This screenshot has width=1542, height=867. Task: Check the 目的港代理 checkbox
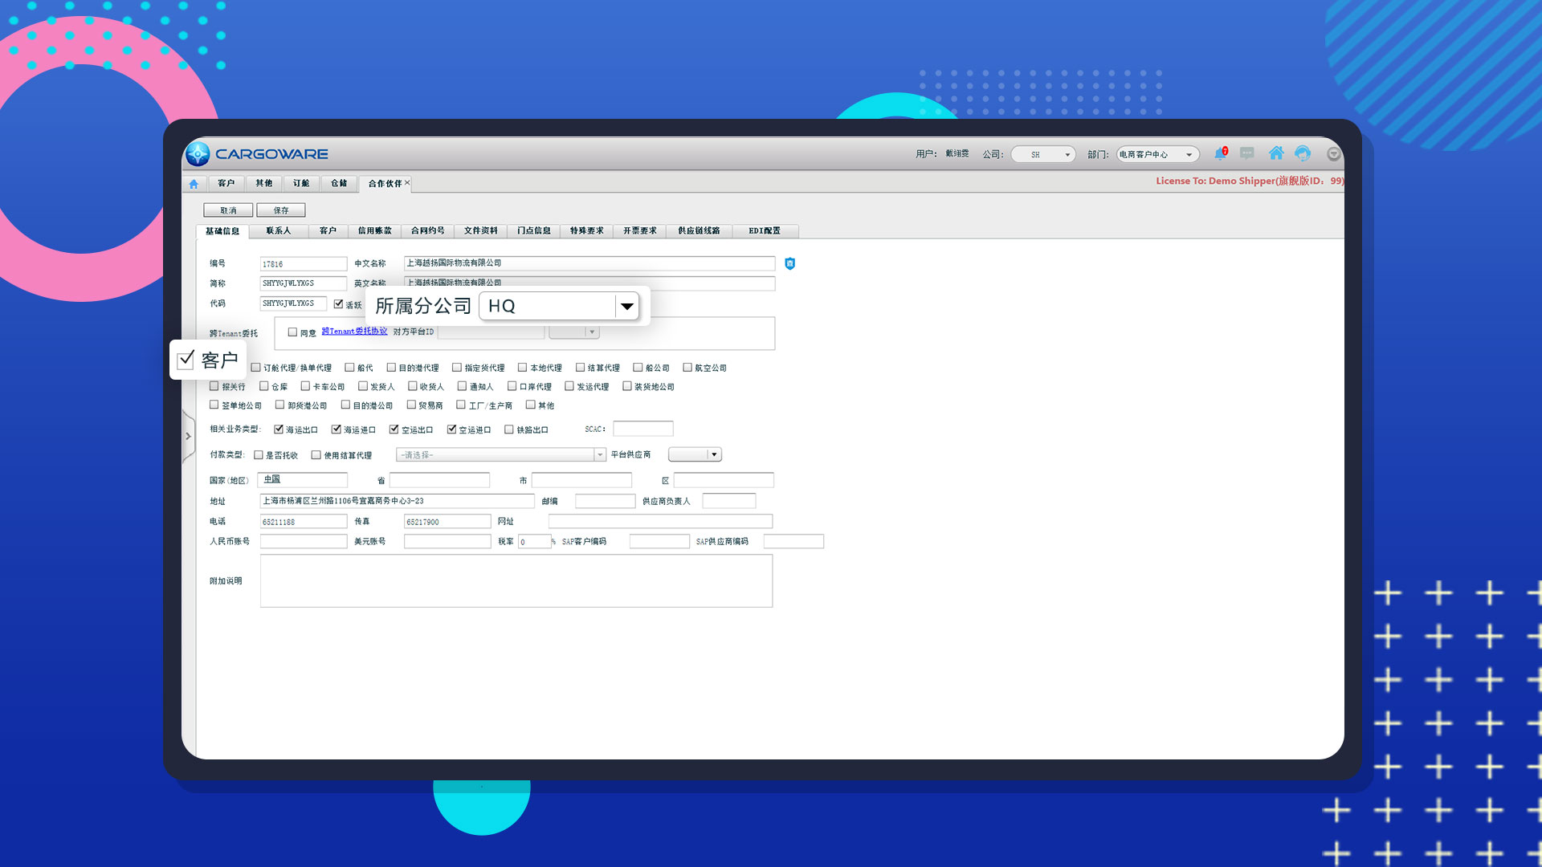click(391, 368)
